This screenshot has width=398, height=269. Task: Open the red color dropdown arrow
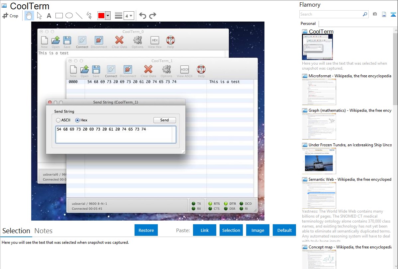[x=108, y=16]
